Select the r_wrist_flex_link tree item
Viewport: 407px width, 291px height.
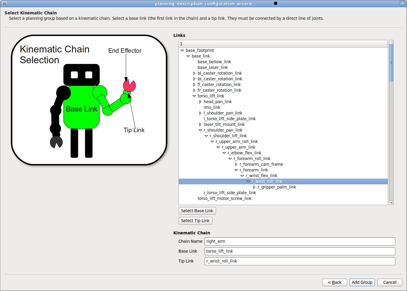(x=261, y=176)
